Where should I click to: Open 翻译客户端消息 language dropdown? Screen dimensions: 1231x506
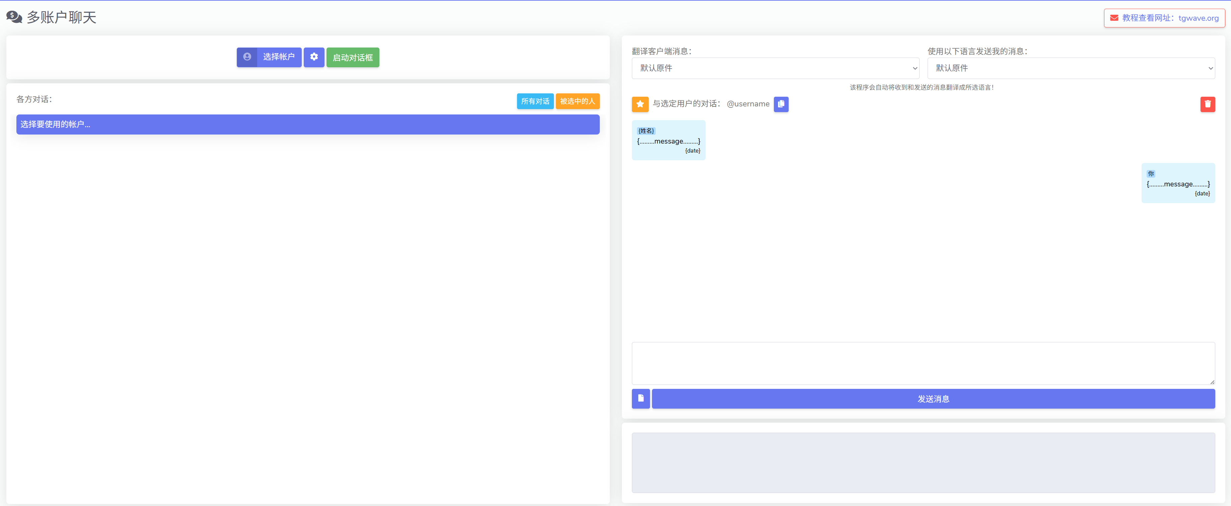point(775,68)
